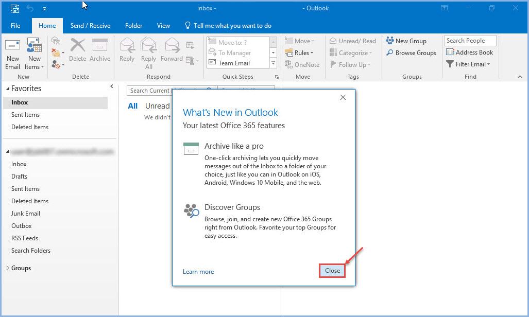Select the Home ribbon tab
Viewport: 529px width, 317px height.
click(x=47, y=26)
